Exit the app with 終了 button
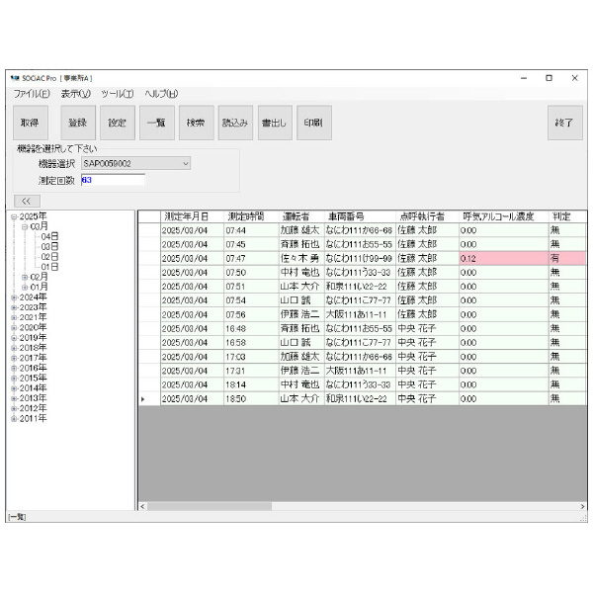This screenshot has width=593, height=593. pos(563,123)
